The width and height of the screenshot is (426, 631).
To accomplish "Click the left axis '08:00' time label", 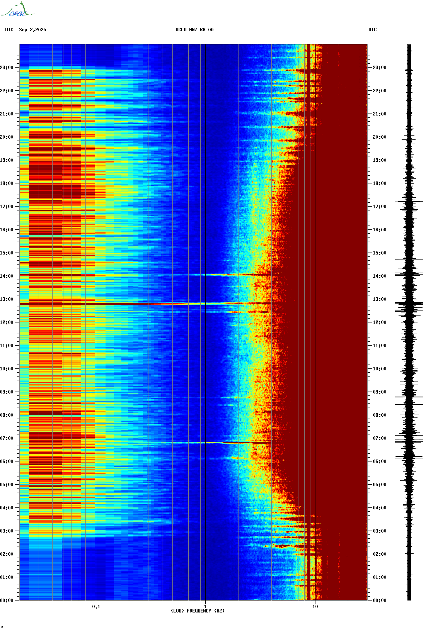I will click(x=7, y=415).
